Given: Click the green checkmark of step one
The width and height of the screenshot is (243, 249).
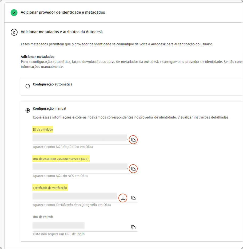Looking at the screenshot, I should pyautogui.click(x=14, y=13).
